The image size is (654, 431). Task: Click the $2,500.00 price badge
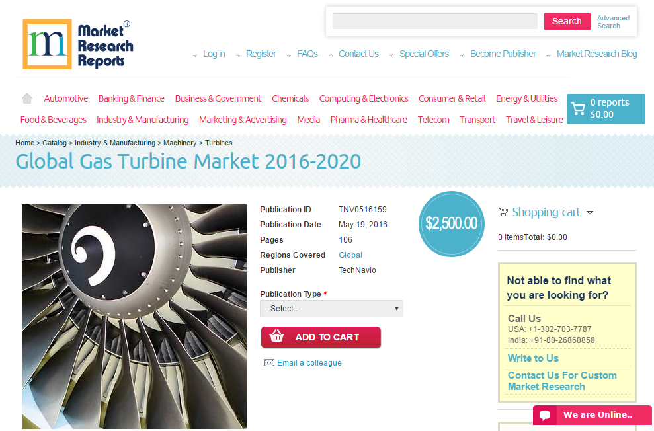pyautogui.click(x=451, y=224)
